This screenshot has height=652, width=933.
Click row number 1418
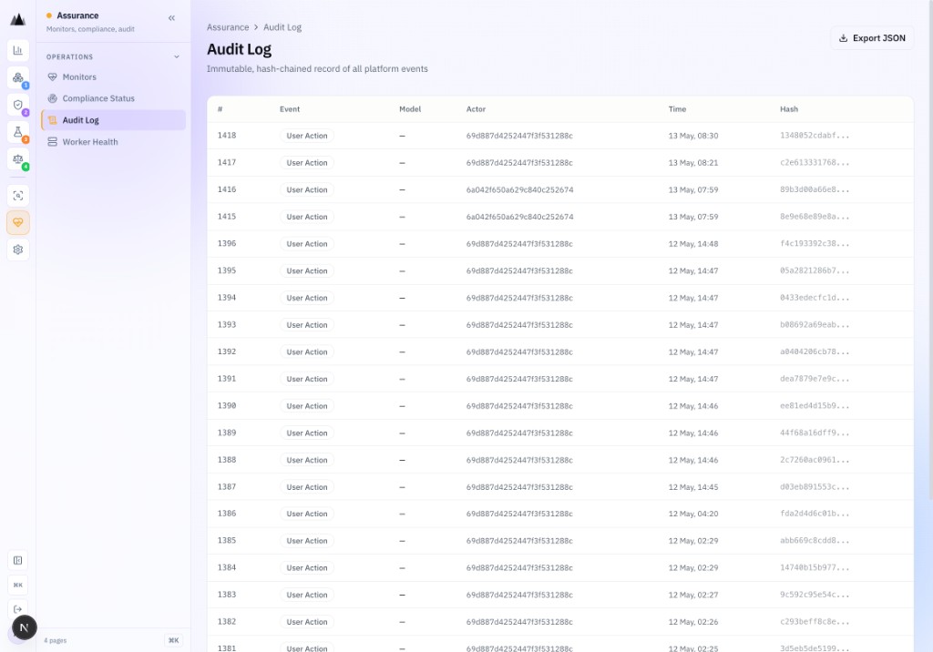[227, 136]
